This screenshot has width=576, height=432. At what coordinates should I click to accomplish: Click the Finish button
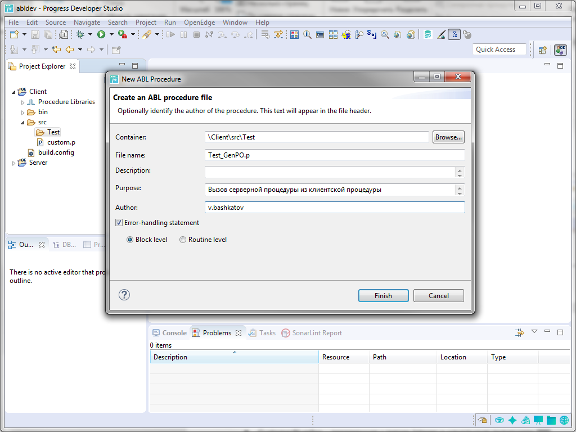[x=383, y=296]
